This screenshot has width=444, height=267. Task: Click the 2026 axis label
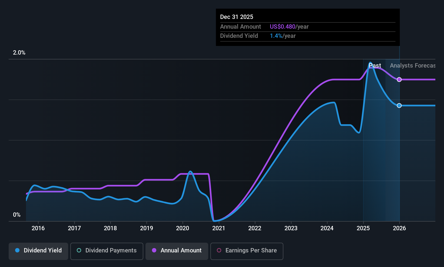[399, 228]
